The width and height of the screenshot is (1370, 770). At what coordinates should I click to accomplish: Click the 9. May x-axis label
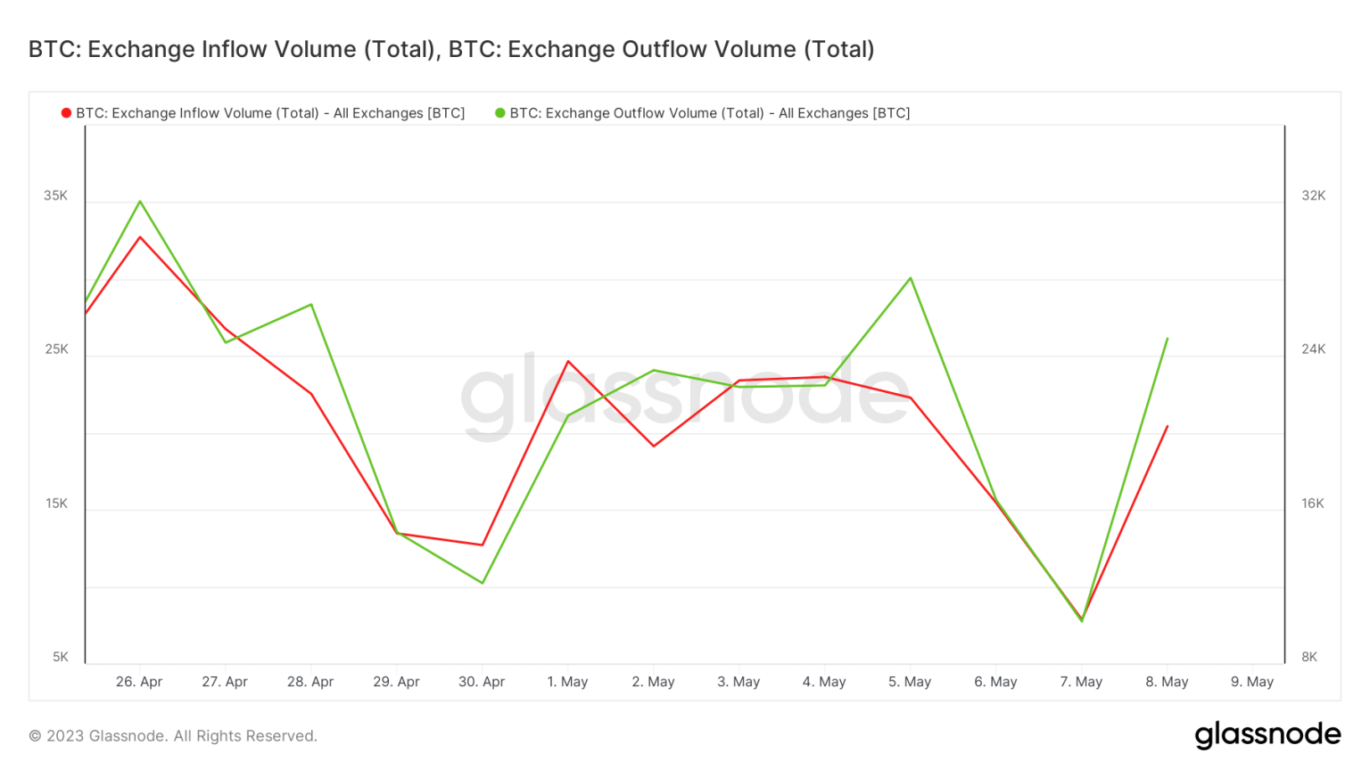pyautogui.click(x=1252, y=682)
